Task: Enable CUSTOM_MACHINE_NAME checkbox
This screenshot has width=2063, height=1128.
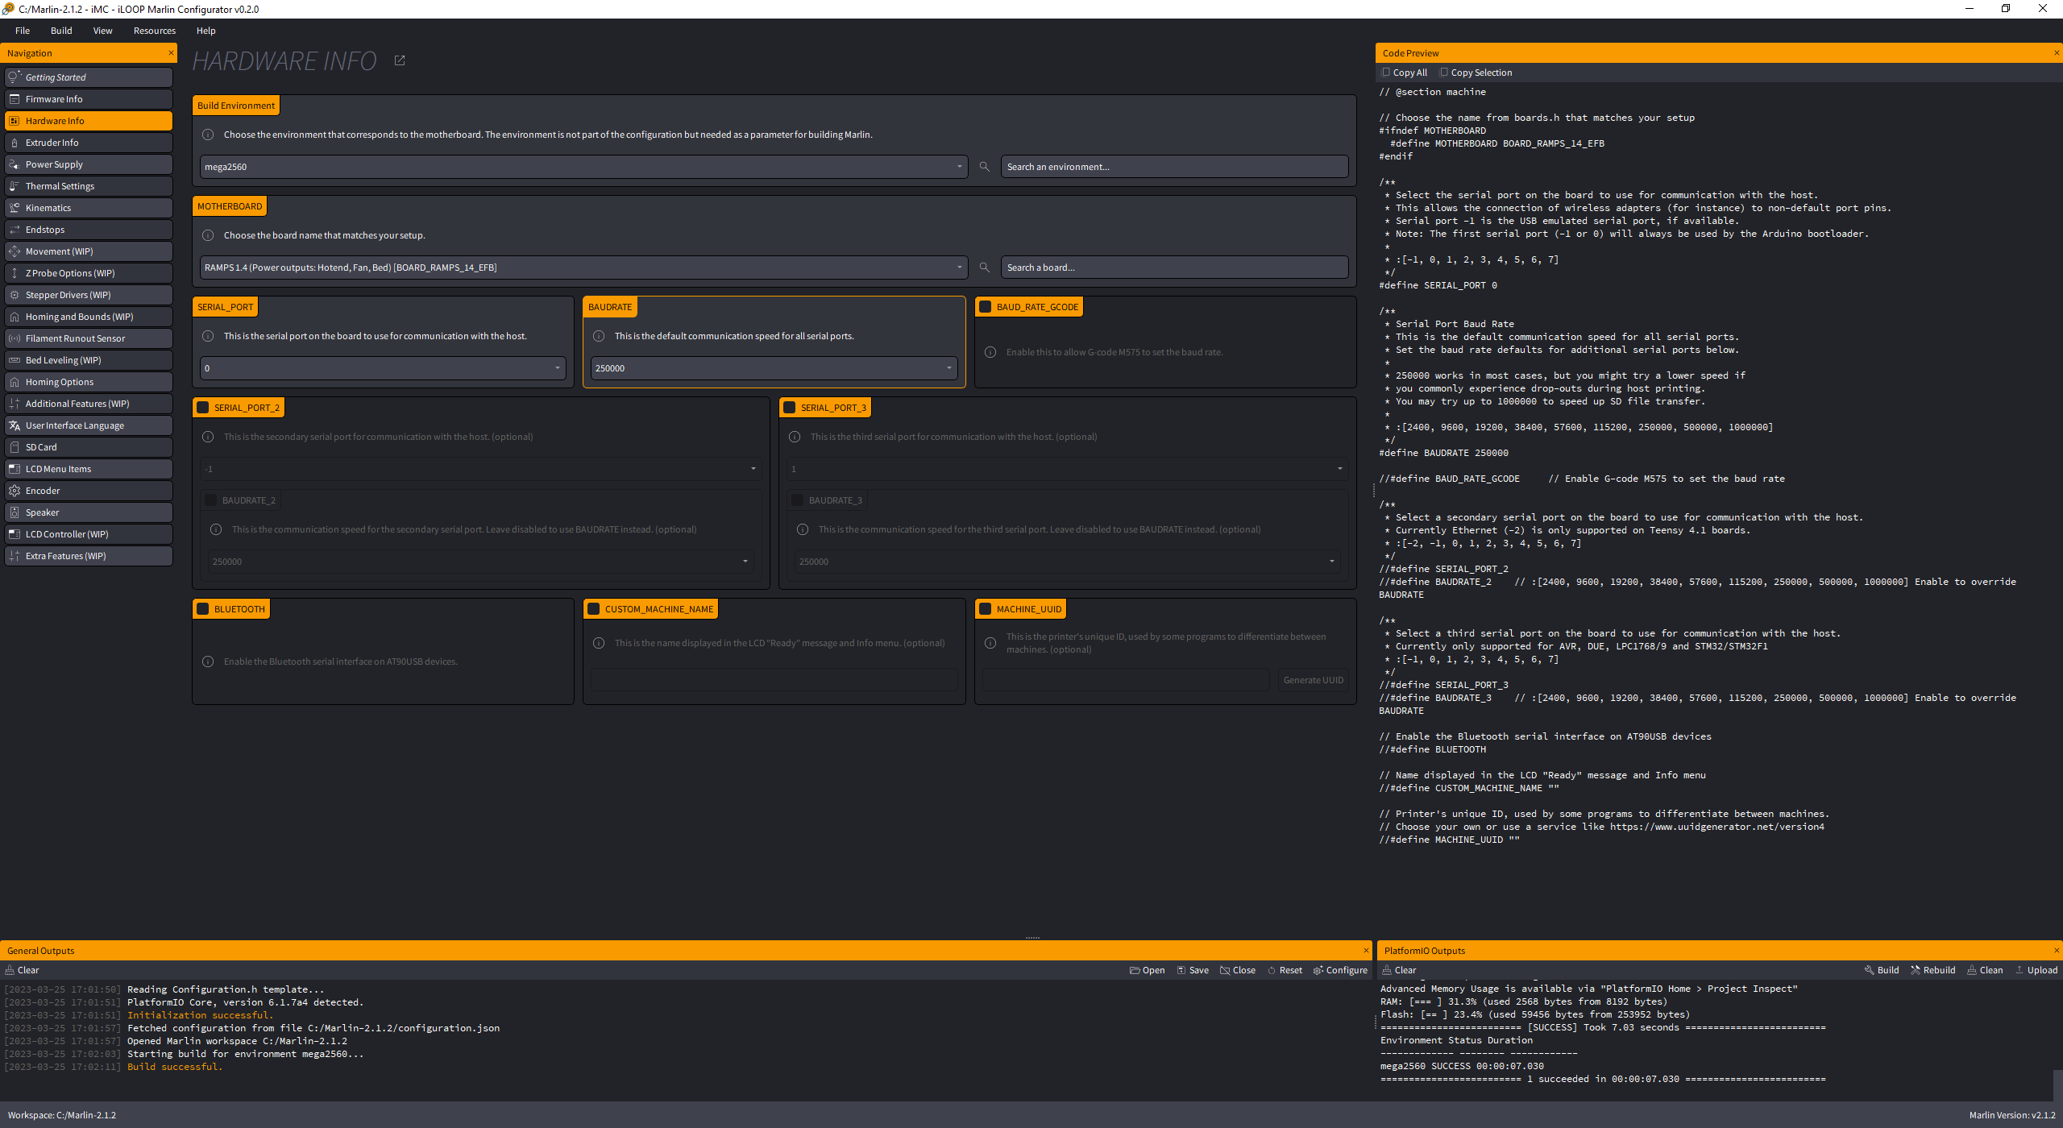Action: tap(594, 609)
